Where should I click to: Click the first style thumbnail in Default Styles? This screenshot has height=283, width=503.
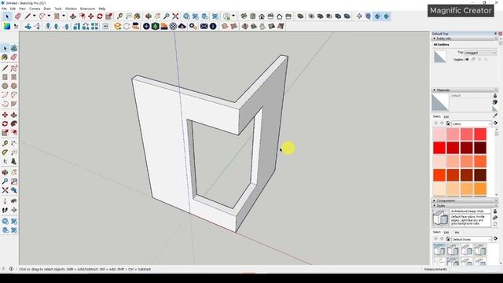pos(439,250)
